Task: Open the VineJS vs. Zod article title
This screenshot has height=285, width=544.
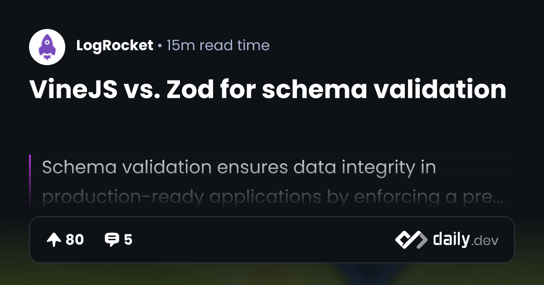Action: (268, 90)
